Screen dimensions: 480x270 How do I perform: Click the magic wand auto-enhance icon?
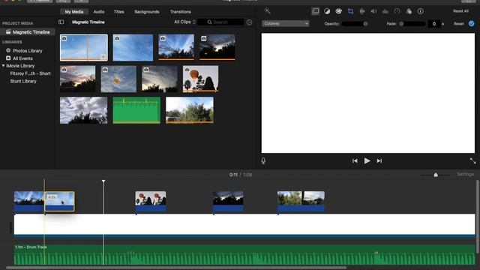click(x=267, y=11)
